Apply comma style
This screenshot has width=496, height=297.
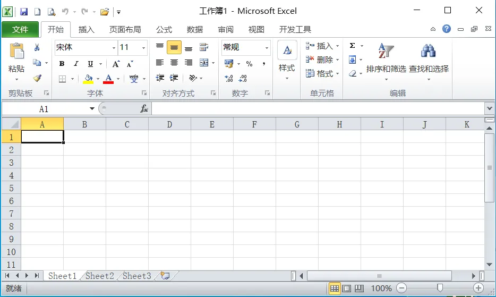tap(263, 64)
